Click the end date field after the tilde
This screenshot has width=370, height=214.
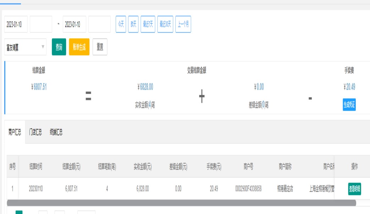tap(74, 24)
